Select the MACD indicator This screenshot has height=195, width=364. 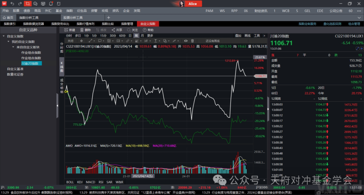(90, 182)
